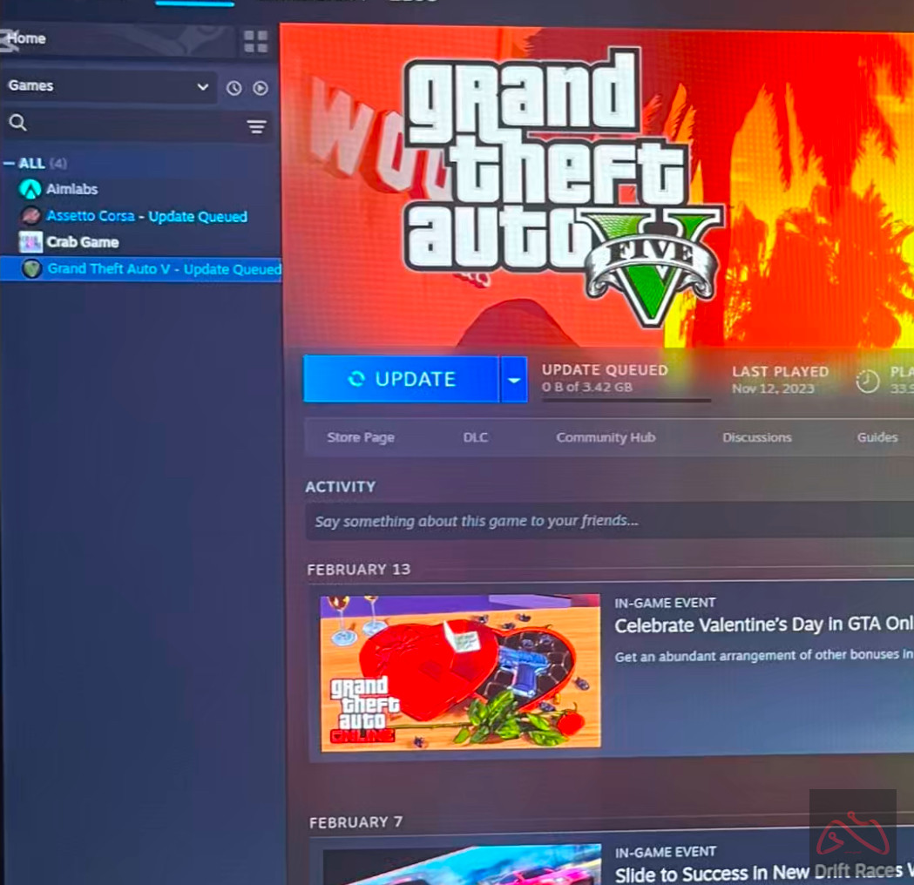
Task: Click the search magnifier icon
Action: point(17,123)
